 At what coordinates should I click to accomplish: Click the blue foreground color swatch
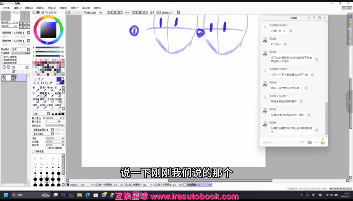[x=58, y=79]
